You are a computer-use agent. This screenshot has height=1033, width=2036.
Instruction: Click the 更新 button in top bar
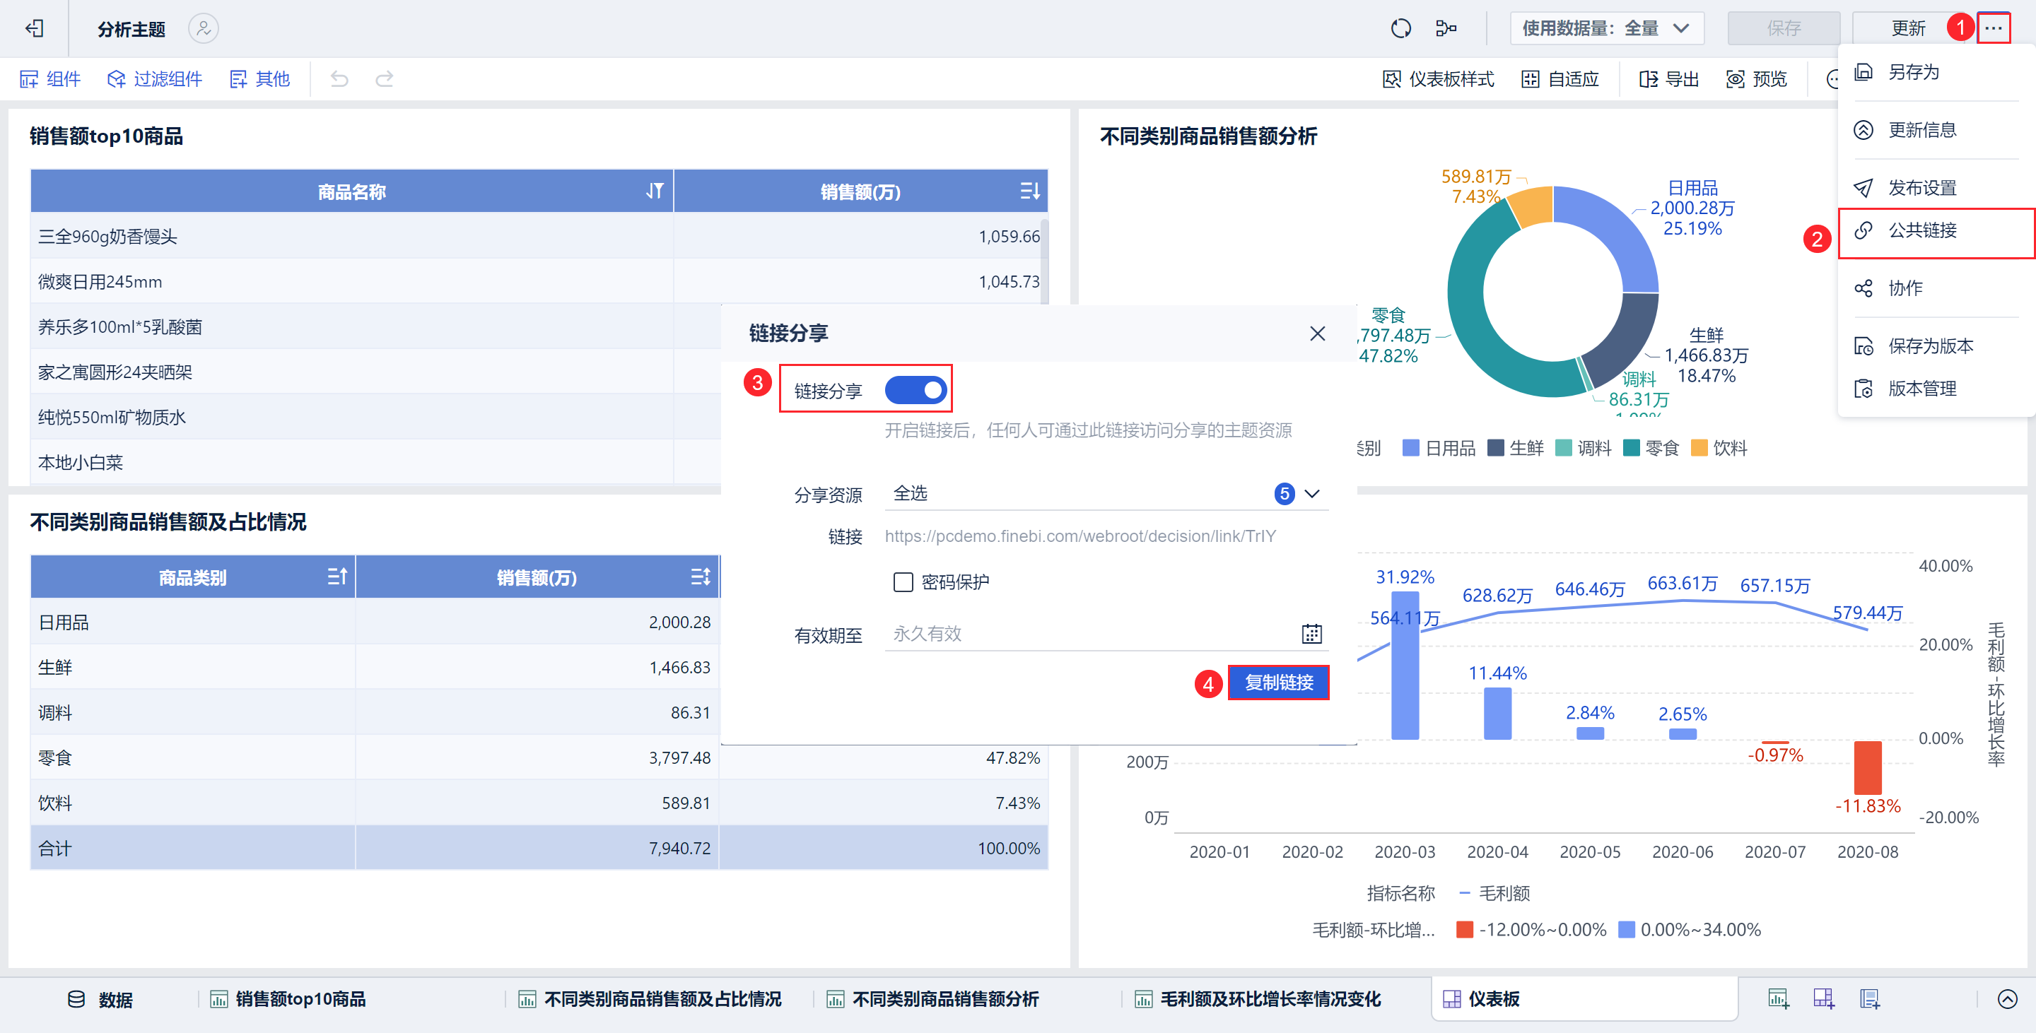tap(1908, 28)
